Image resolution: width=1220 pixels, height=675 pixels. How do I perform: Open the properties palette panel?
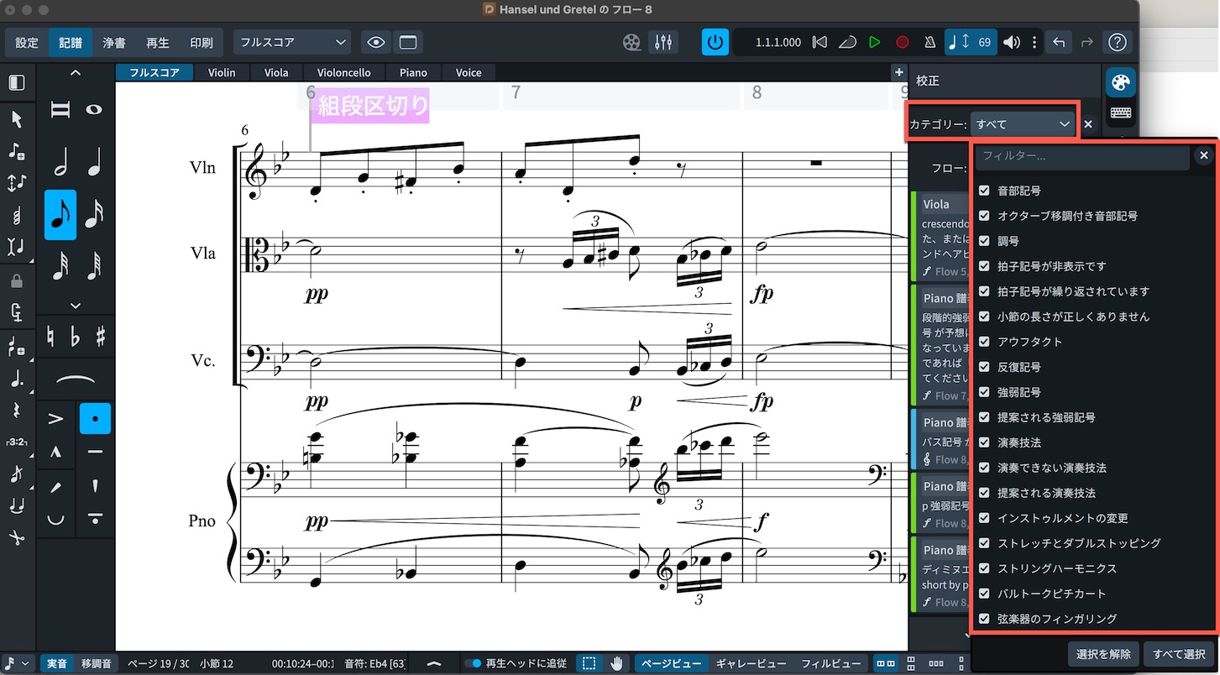(x=1121, y=82)
